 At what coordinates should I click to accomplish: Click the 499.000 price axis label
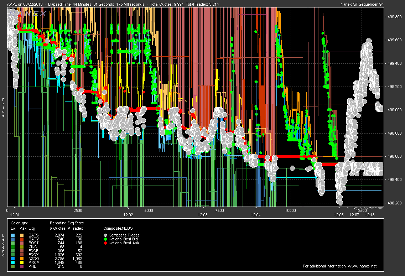(395, 110)
